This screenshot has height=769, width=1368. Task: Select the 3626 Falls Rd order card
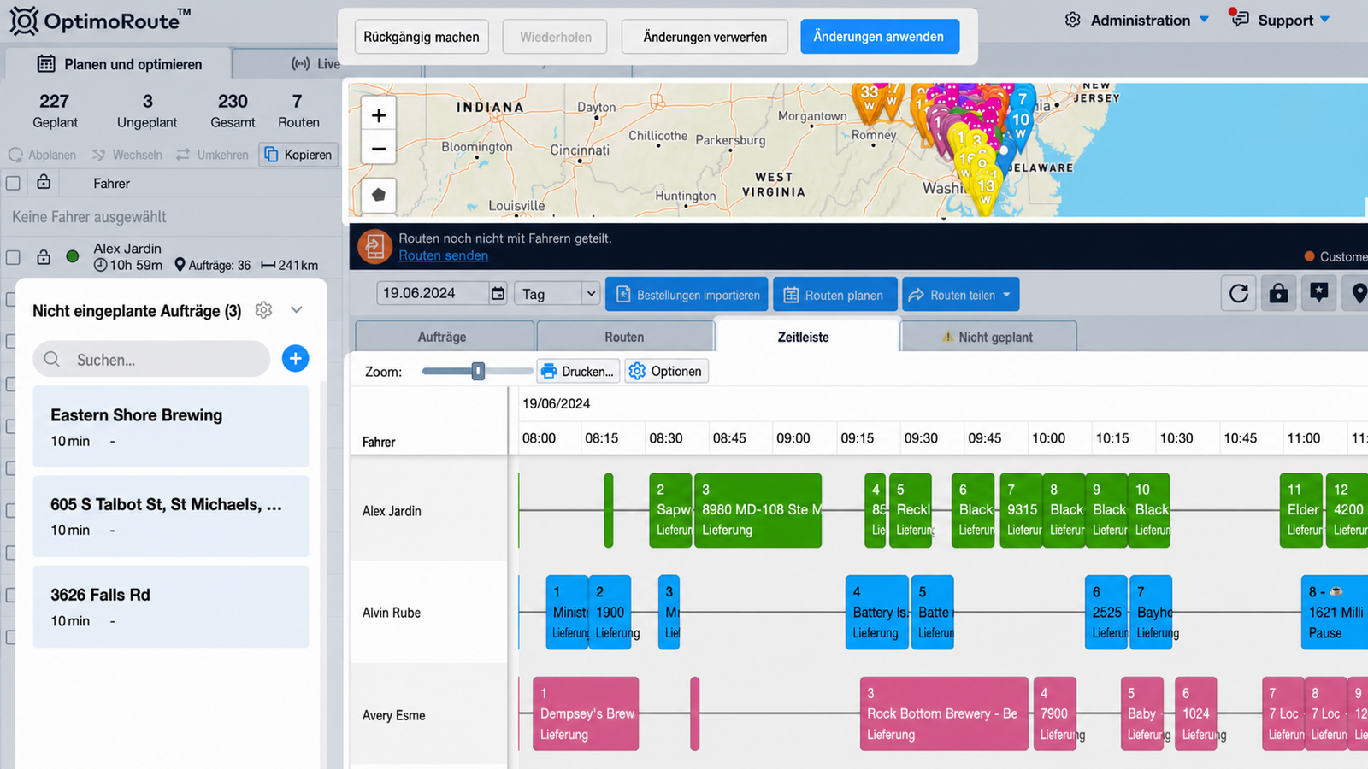(x=171, y=607)
